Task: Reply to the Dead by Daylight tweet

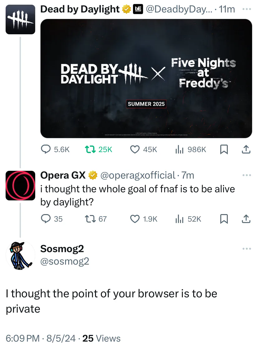Action: [x=46, y=150]
